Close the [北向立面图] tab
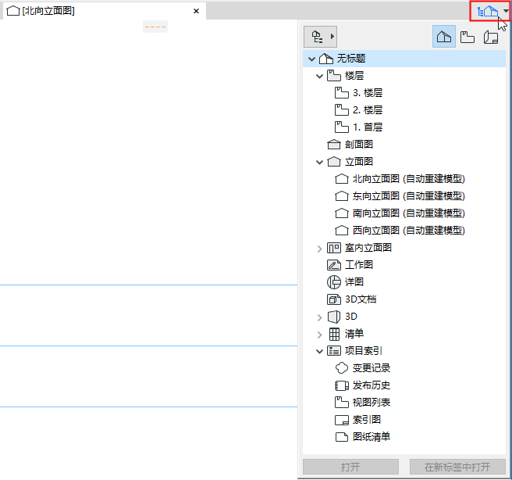 196,11
